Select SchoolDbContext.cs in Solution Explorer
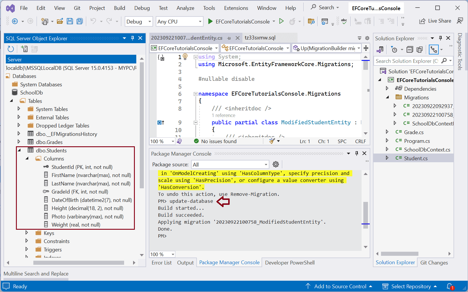468x292 pixels. pos(427,149)
